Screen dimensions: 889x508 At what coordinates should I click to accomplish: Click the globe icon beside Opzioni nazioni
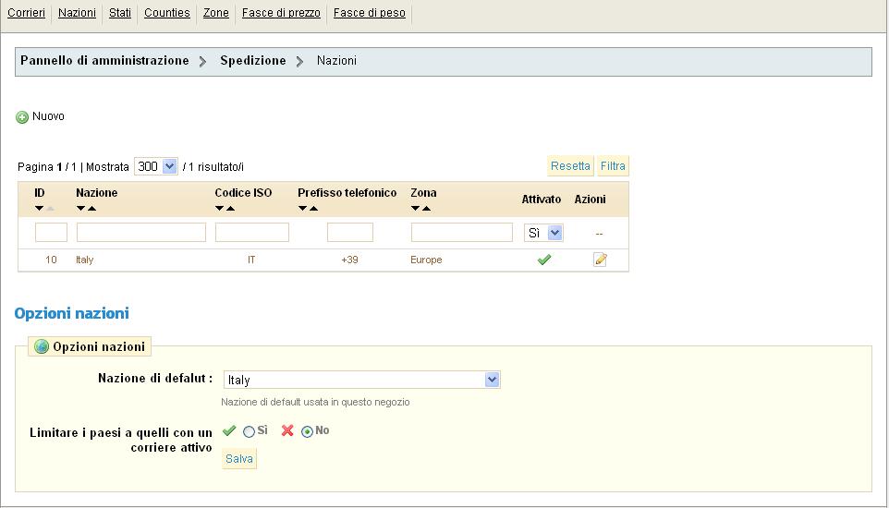(42, 346)
